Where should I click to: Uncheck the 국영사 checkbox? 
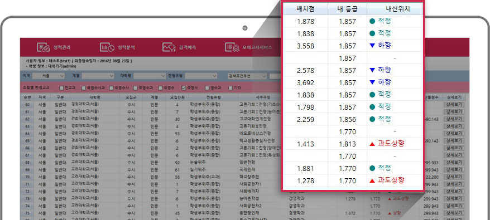point(184,88)
